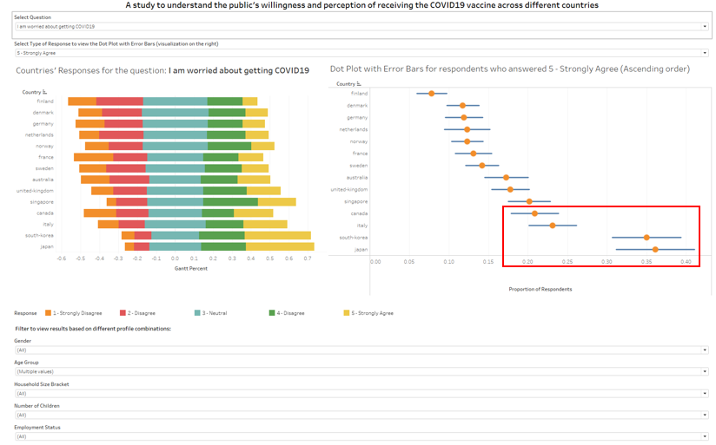Click the sort icon beside Country in bar chart

tap(45, 91)
